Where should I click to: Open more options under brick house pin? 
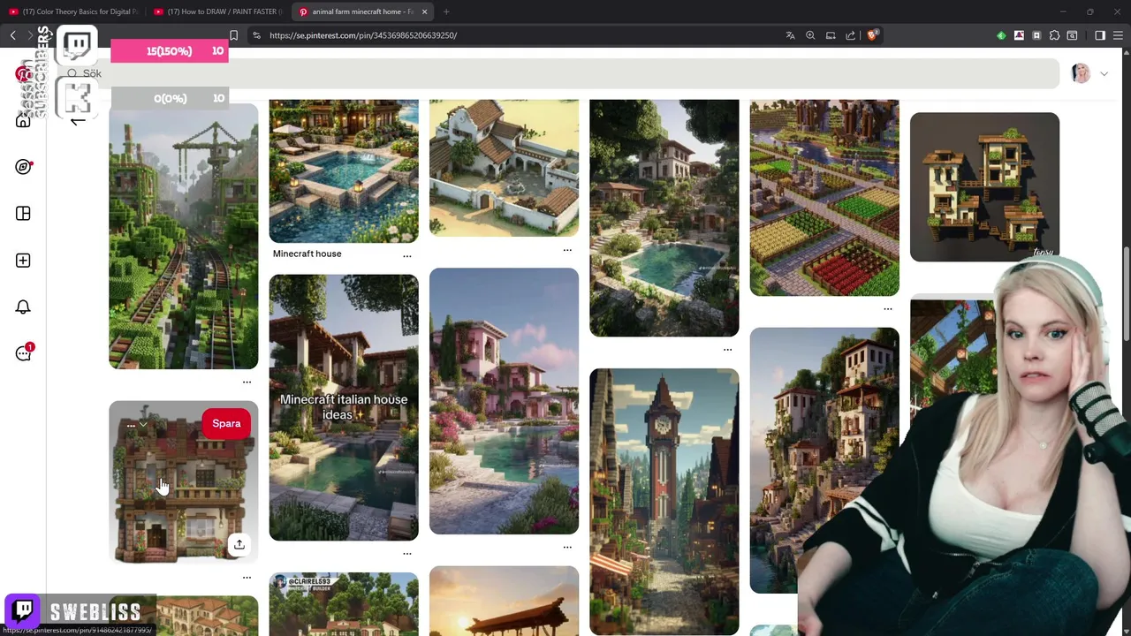[x=247, y=578]
